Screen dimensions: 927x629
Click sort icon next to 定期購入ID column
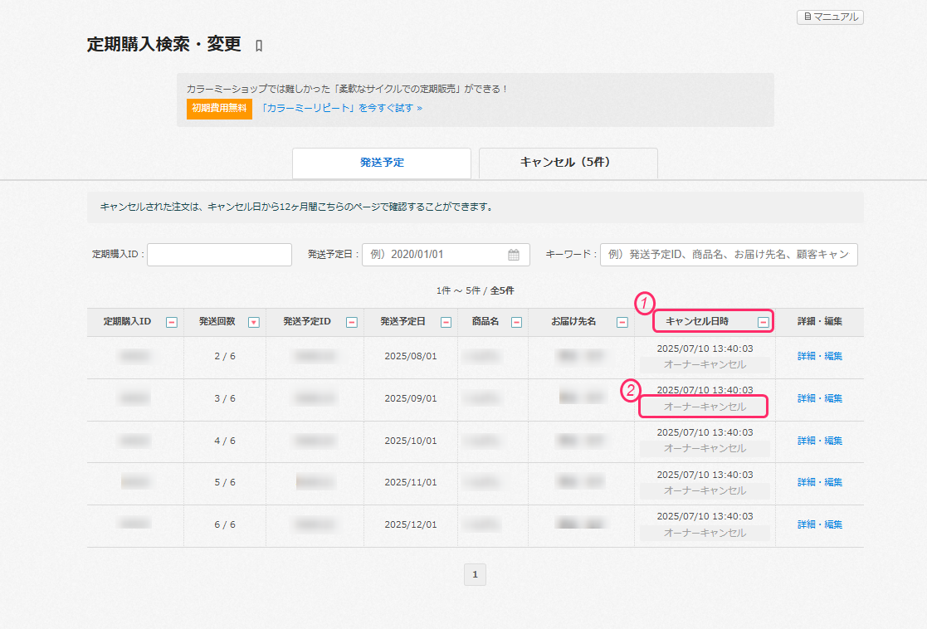[171, 322]
